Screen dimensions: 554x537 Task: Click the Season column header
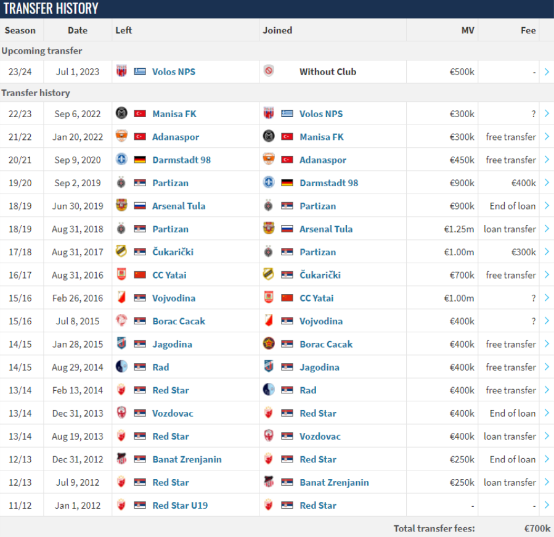click(20, 30)
